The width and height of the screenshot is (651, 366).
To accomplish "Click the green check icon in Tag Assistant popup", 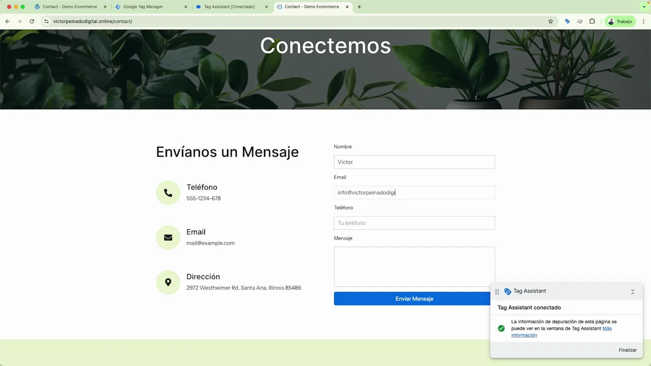I will (x=501, y=328).
